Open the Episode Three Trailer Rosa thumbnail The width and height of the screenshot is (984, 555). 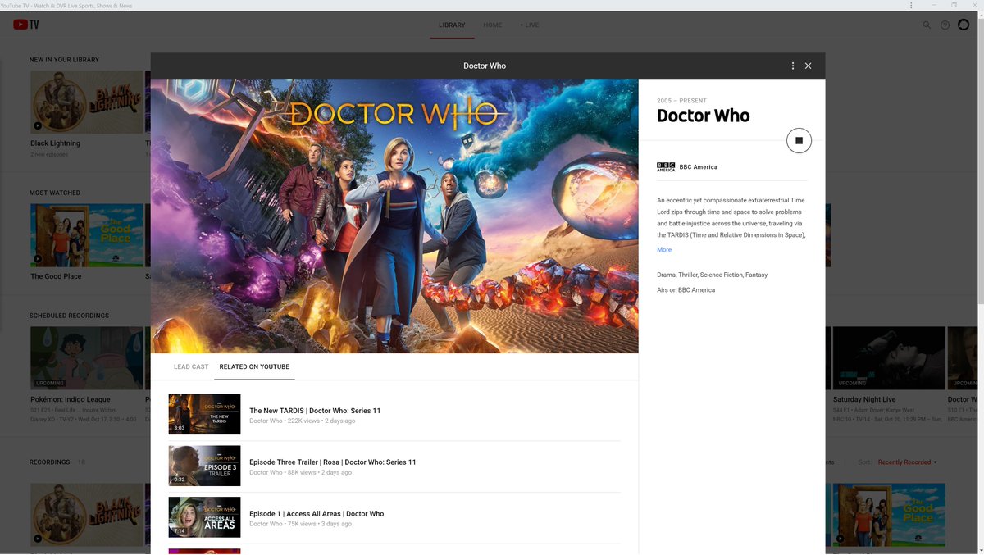[204, 466]
